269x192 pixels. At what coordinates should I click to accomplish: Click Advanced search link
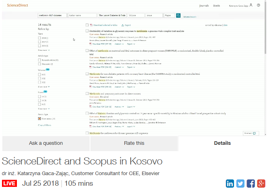pos(190,17)
